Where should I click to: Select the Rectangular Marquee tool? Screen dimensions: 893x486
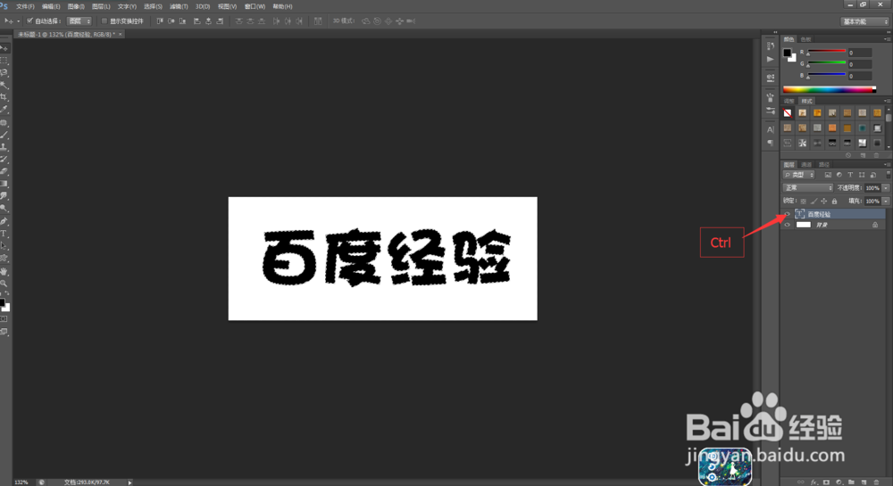coord(4,61)
